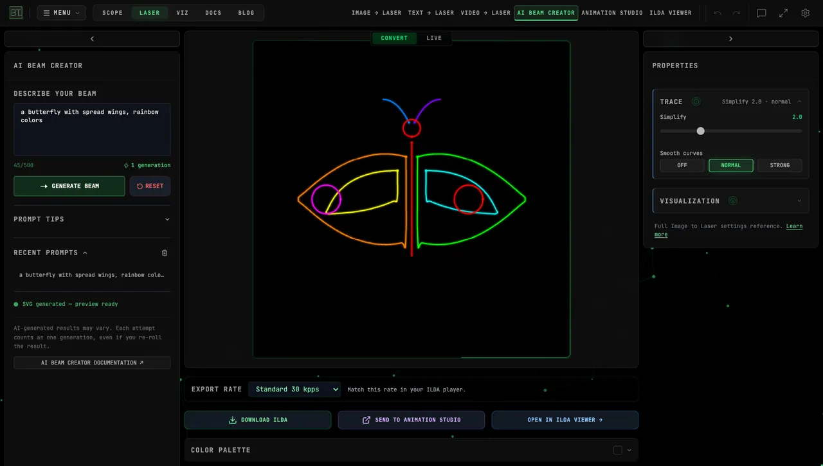Click the Generate Beam button
The height and width of the screenshot is (466, 823).
(69, 186)
